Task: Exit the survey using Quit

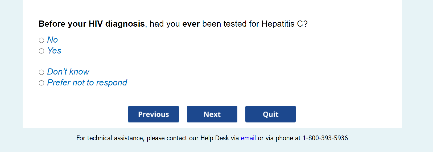Action: pos(270,114)
